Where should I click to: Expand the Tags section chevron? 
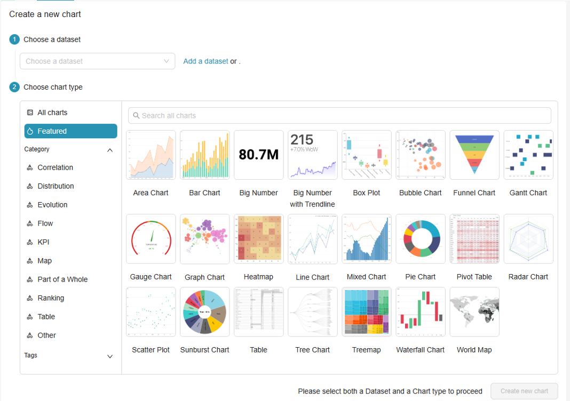(110, 356)
